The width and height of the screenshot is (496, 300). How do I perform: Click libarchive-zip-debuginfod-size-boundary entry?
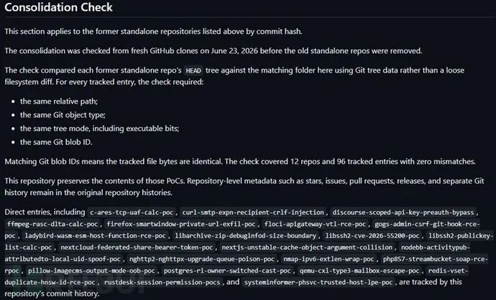coord(245,236)
